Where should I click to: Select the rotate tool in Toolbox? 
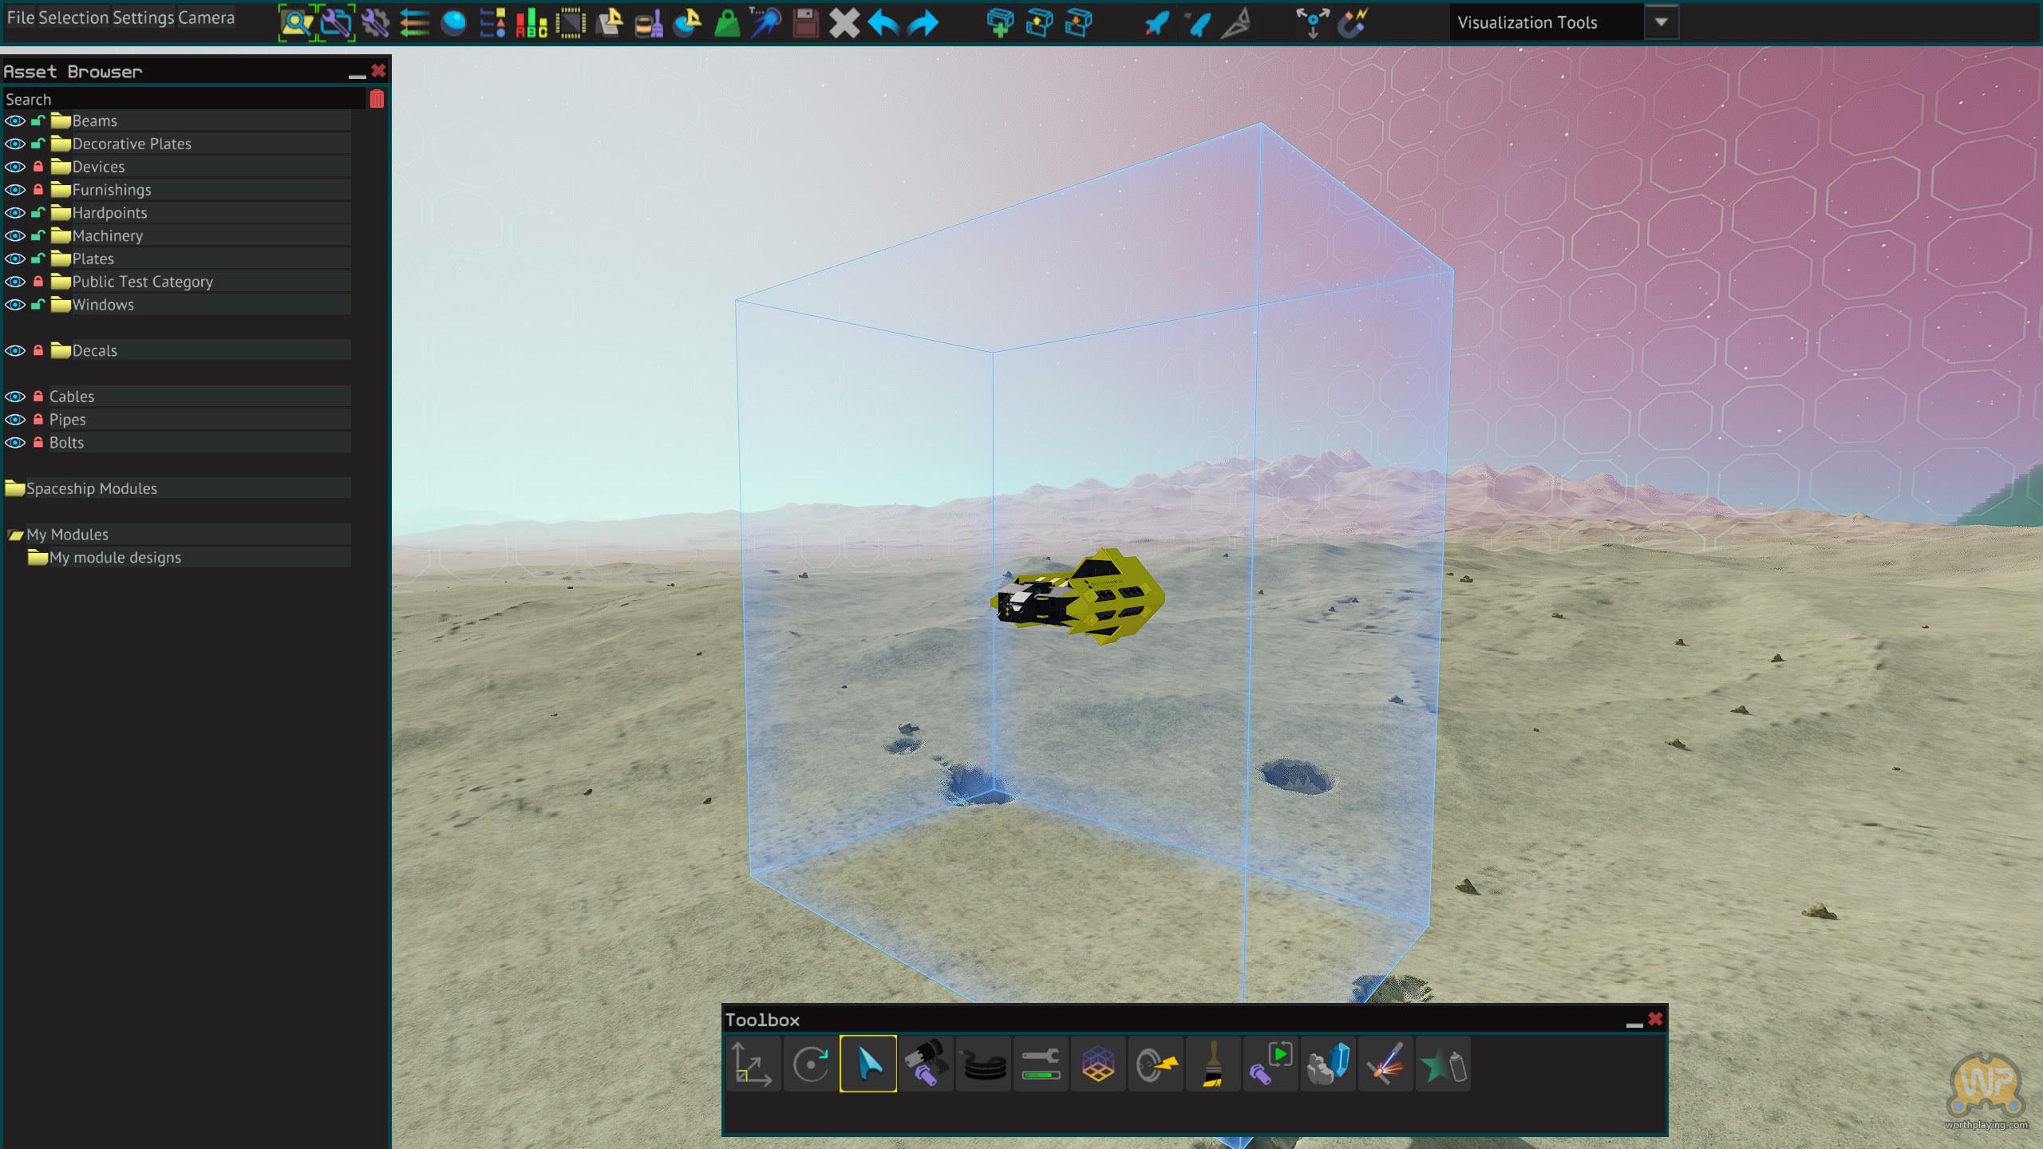click(811, 1064)
